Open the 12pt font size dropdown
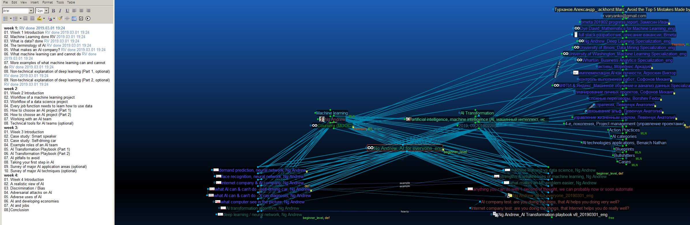This screenshot has width=690, height=225. (x=46, y=11)
